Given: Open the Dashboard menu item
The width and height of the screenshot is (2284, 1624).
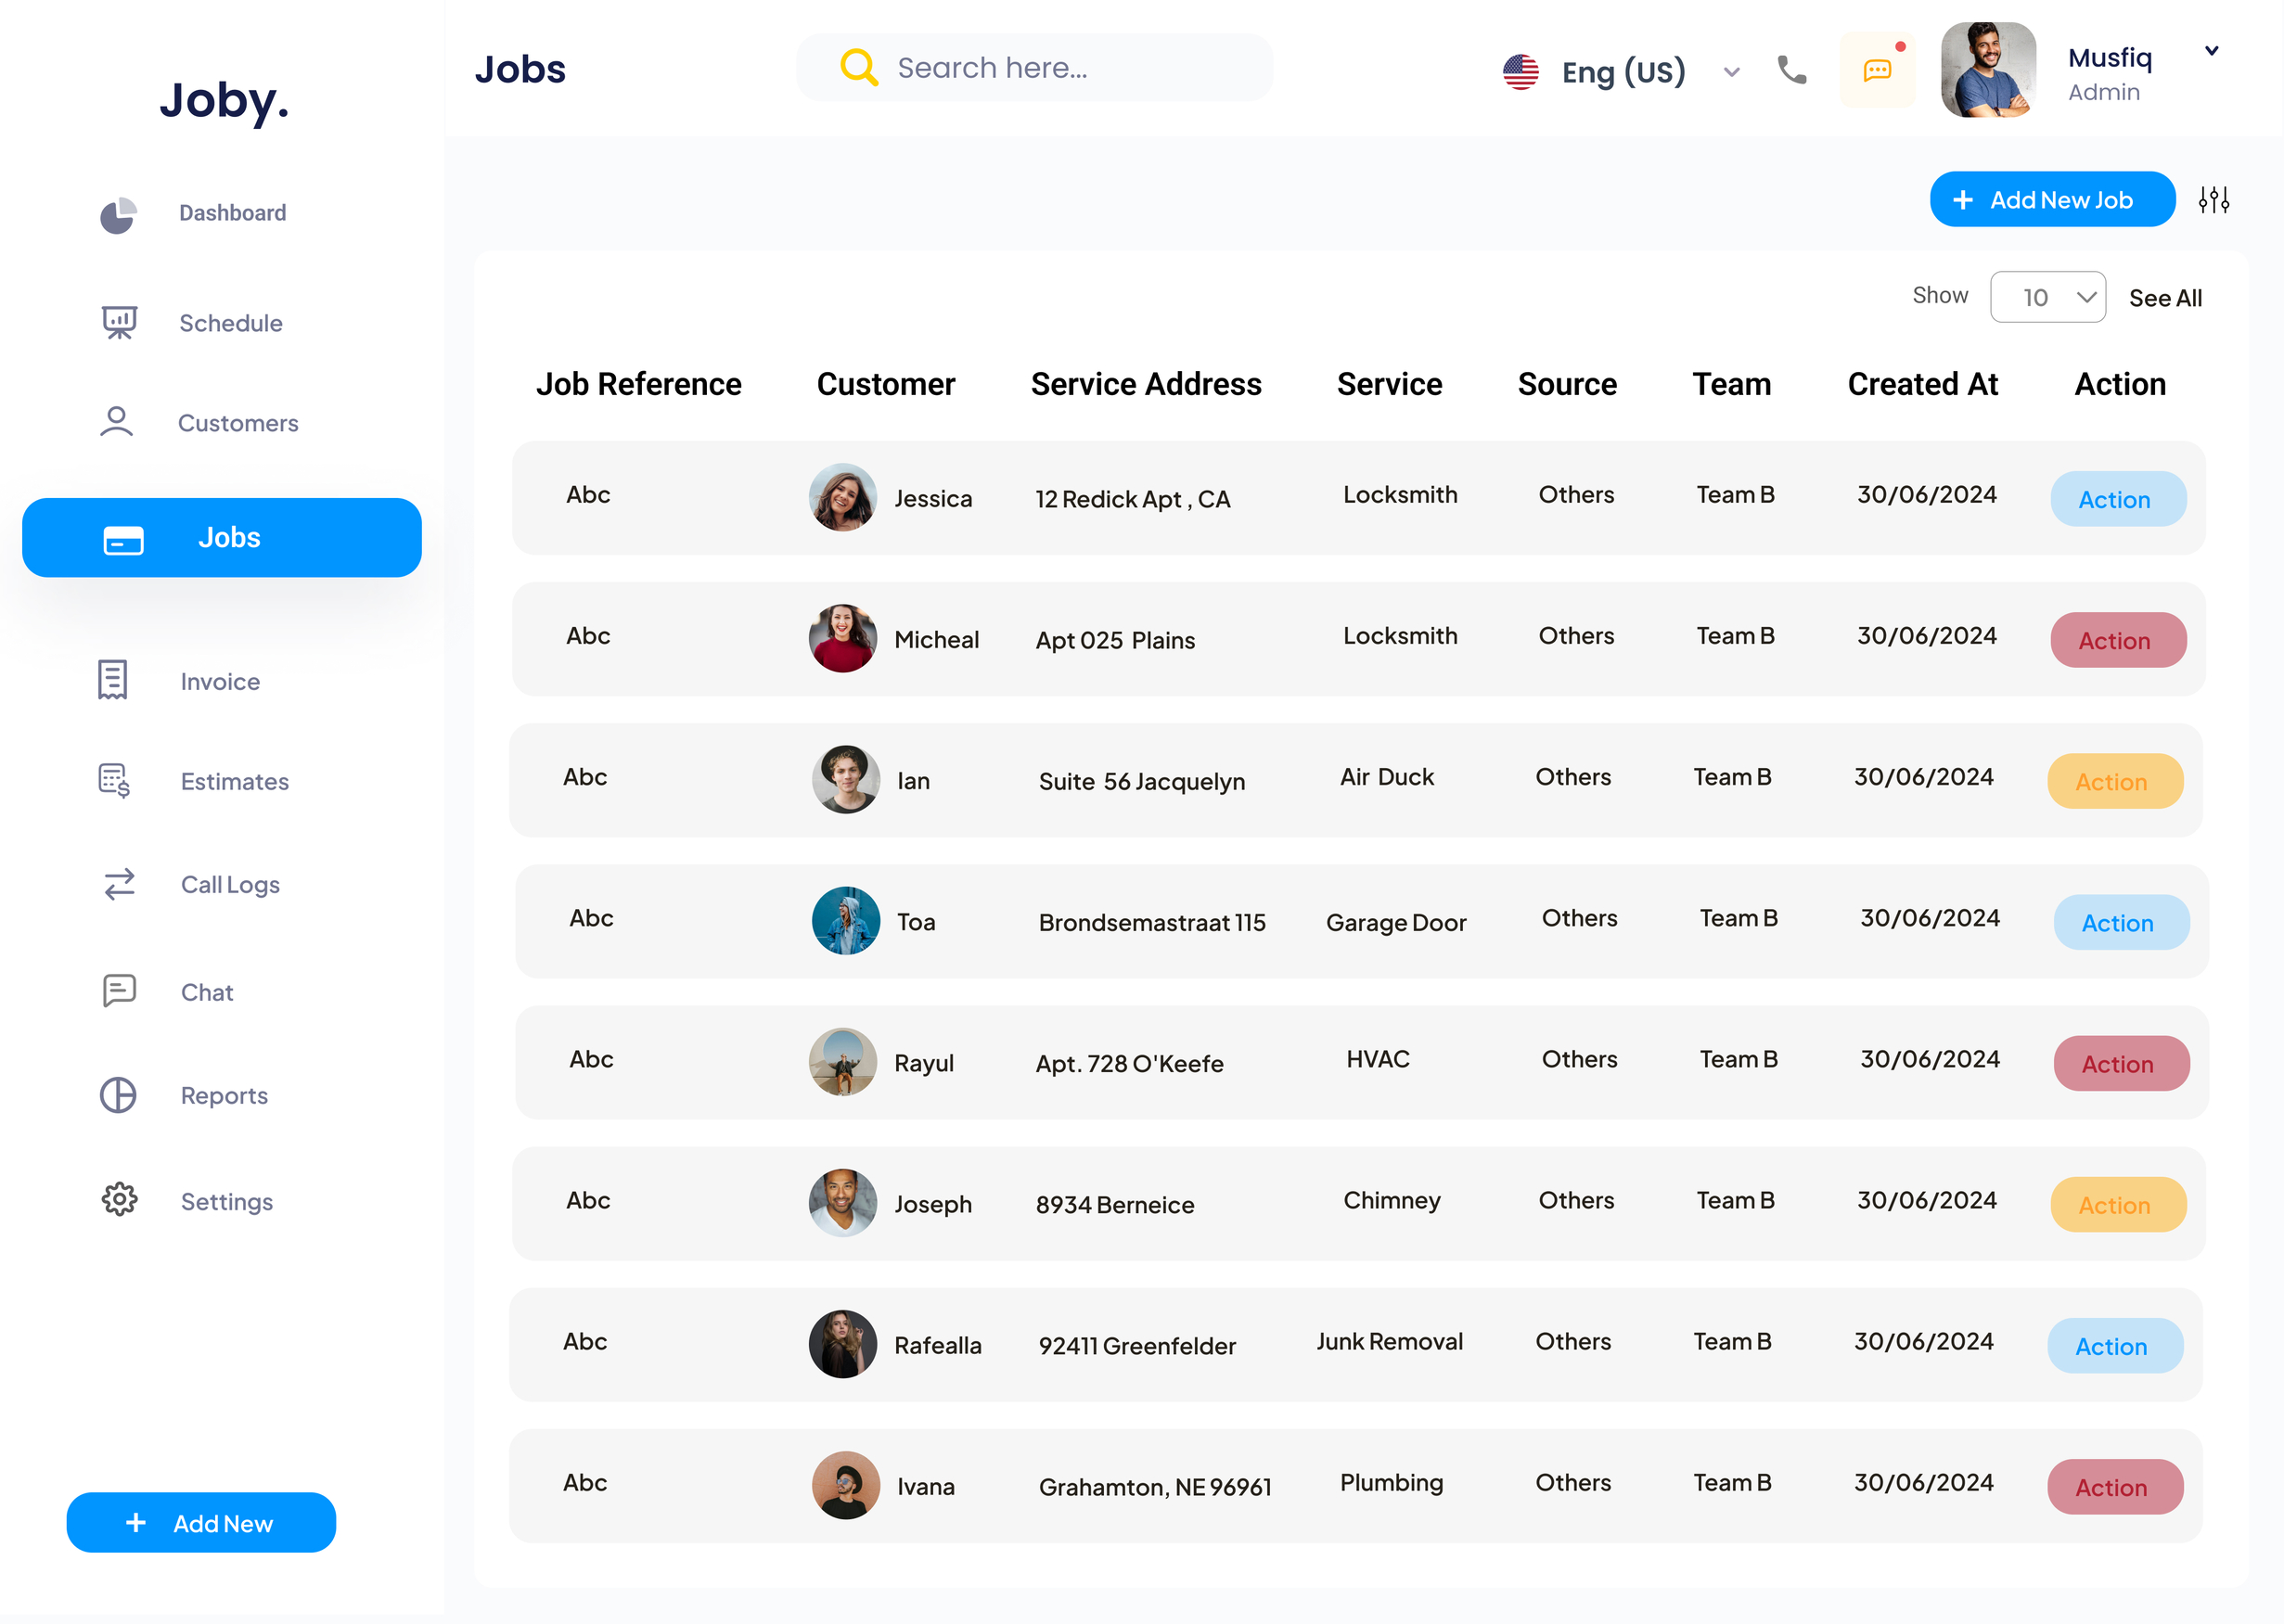Looking at the screenshot, I should [232, 213].
